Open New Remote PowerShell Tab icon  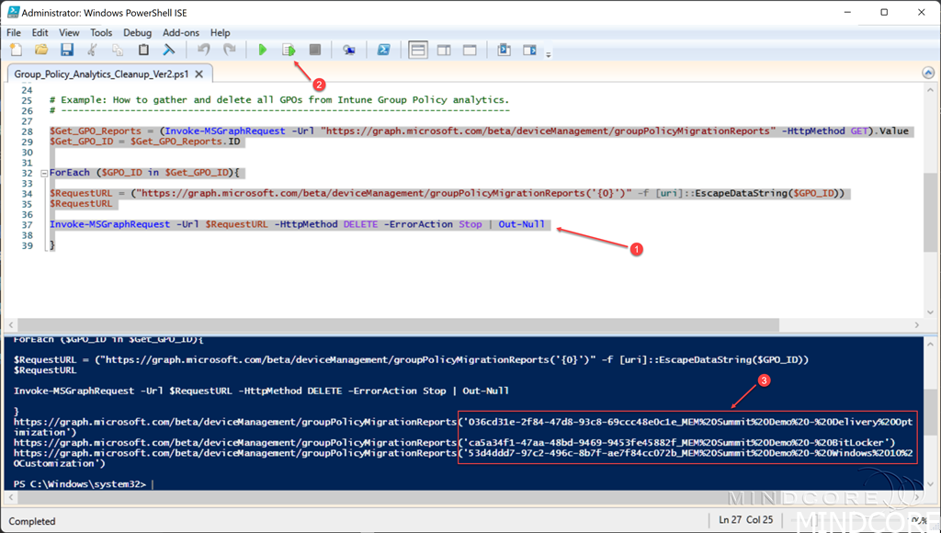[349, 50]
